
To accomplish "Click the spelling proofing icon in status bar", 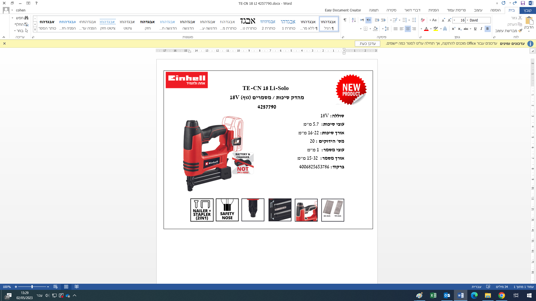I will point(488,287).
